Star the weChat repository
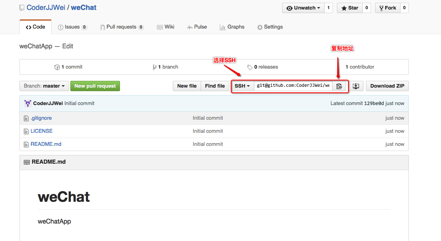The image size is (441, 241). (350, 8)
